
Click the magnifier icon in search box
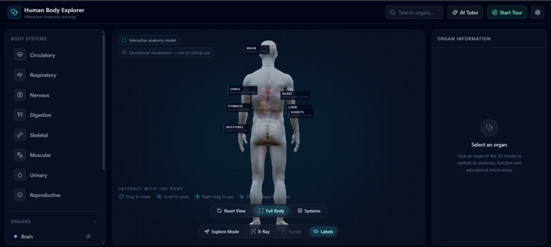point(392,13)
